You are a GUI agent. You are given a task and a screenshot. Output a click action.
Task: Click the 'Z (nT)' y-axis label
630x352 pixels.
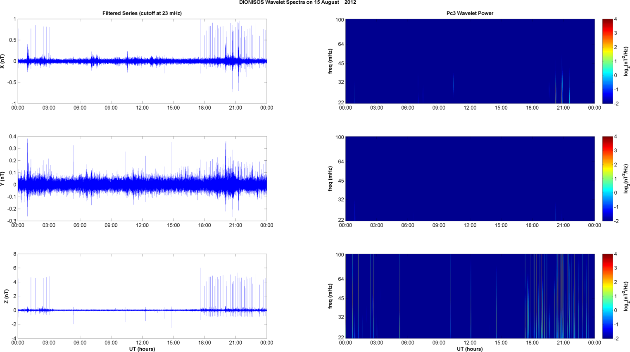point(7,296)
